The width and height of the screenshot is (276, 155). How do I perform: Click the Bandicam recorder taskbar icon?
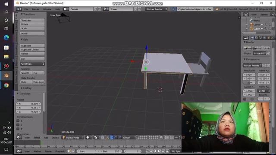tap(6, 66)
